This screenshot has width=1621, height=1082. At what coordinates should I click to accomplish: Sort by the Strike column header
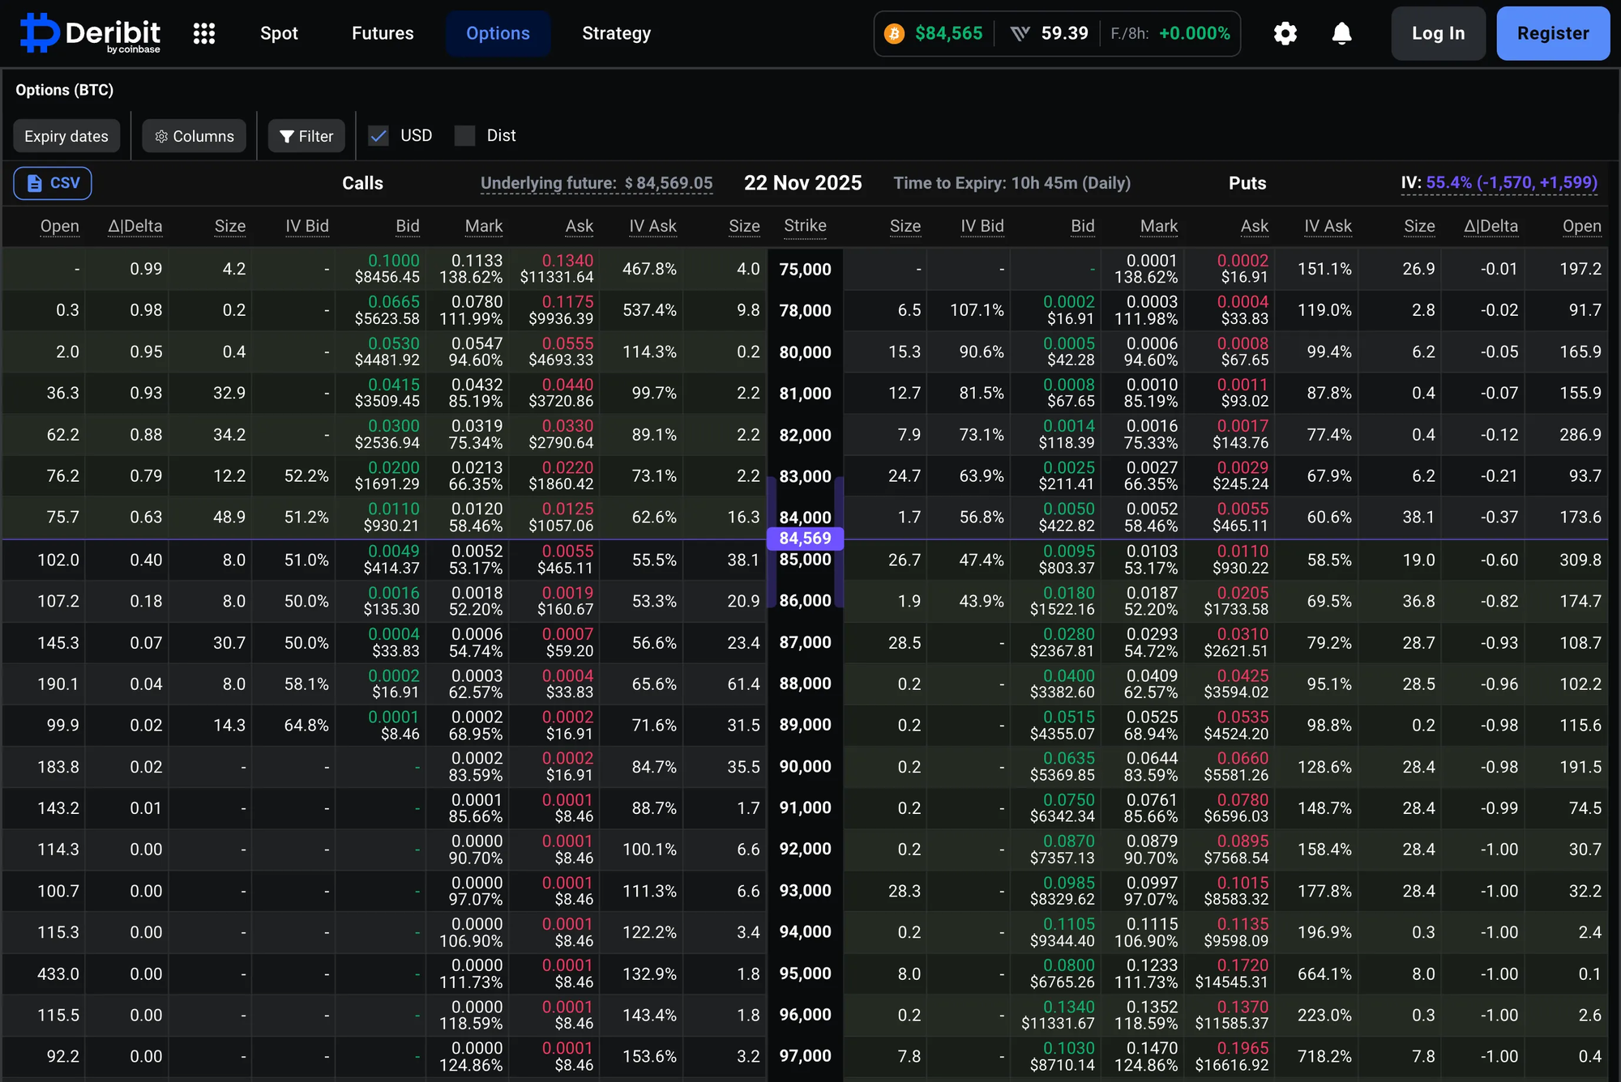805,226
